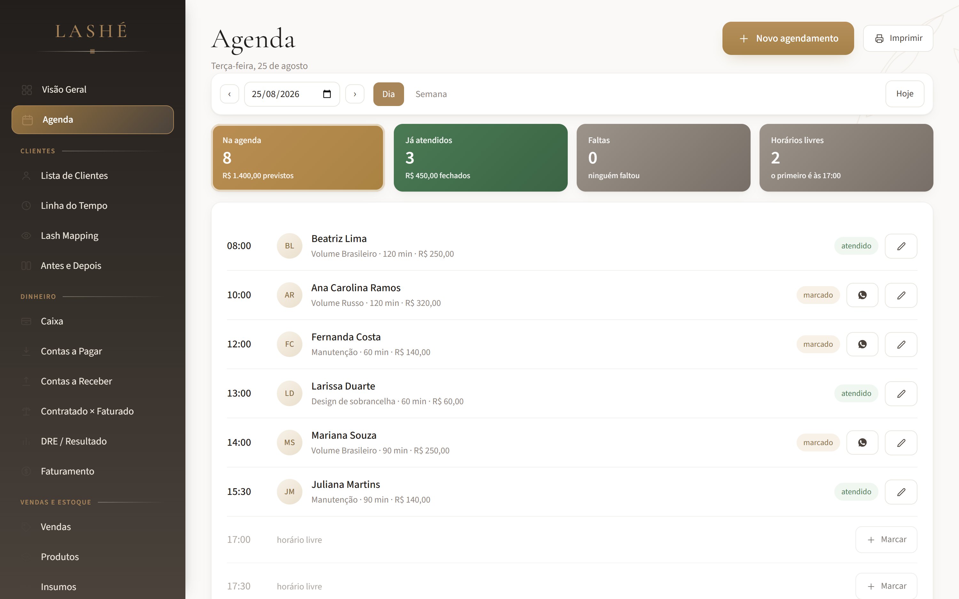
Task: Click the Imprimir print button
Action: [x=898, y=38]
